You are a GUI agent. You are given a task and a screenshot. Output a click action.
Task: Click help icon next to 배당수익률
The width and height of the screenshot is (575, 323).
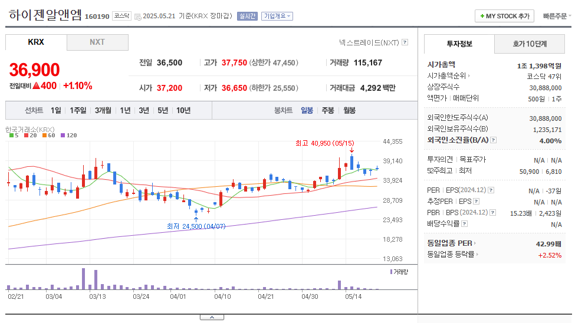click(x=464, y=223)
